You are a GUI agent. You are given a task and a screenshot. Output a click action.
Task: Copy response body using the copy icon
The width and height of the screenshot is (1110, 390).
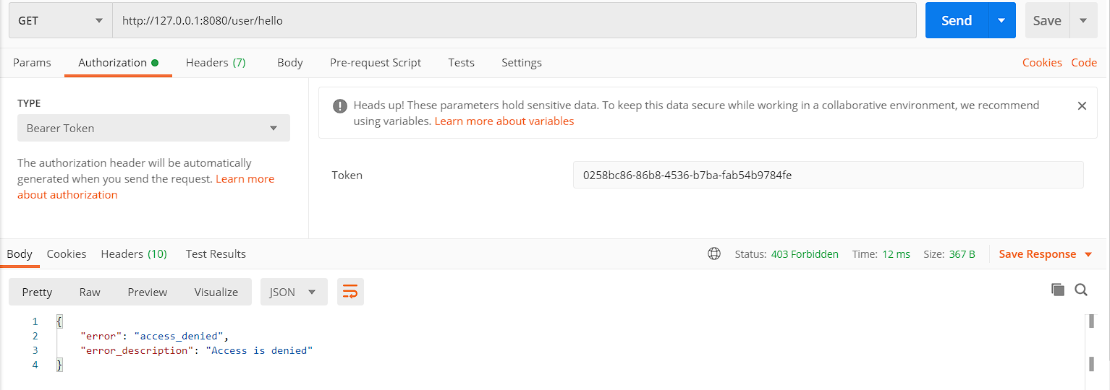[x=1057, y=290]
